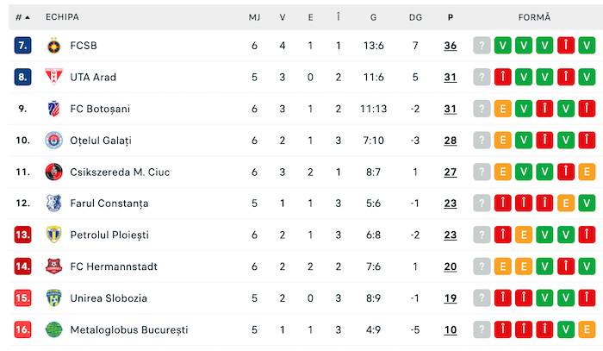Click the Csikszereda M. Ciuc crest
The height and width of the screenshot is (351, 603).
click(x=54, y=172)
